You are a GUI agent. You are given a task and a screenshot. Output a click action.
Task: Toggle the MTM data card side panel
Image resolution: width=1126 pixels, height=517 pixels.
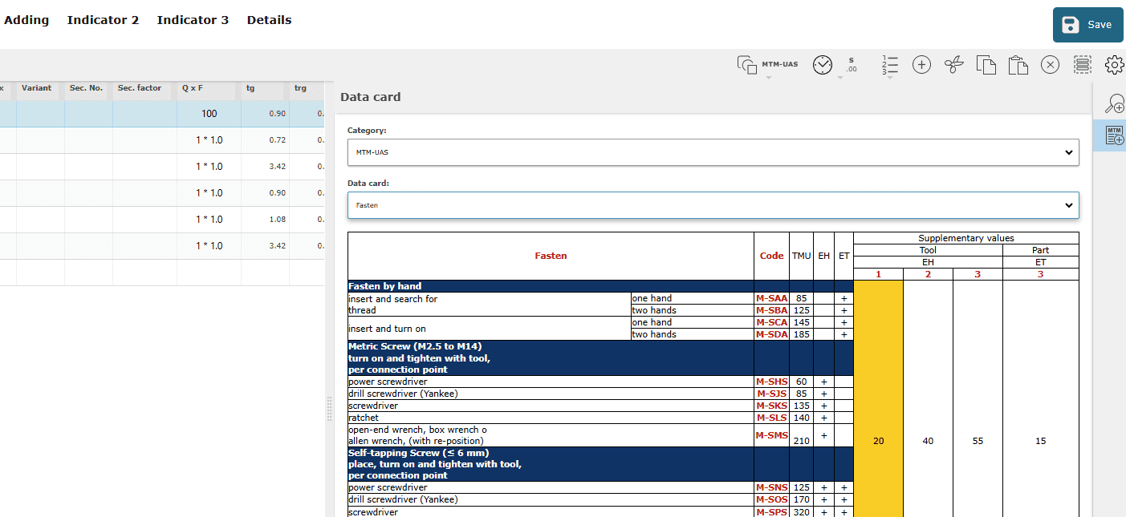[1114, 135]
